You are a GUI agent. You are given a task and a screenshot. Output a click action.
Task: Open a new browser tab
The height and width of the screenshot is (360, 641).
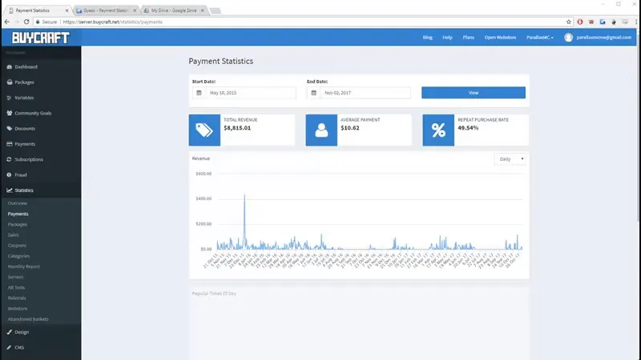(215, 10)
